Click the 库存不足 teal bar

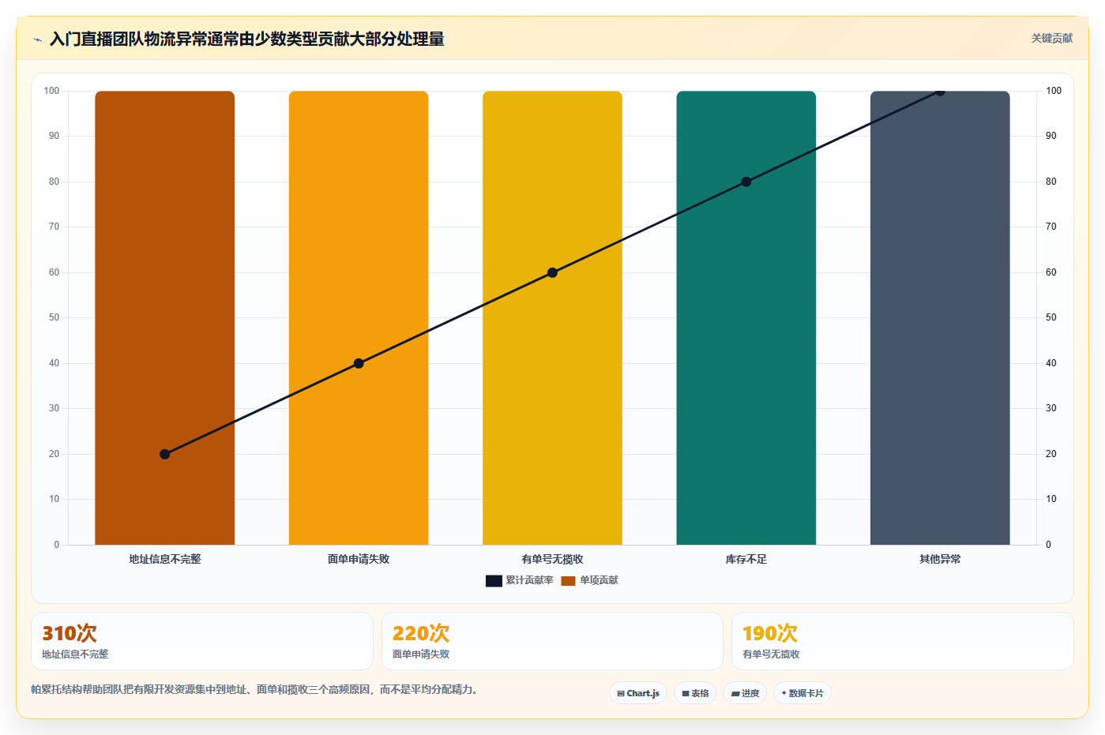click(x=746, y=317)
